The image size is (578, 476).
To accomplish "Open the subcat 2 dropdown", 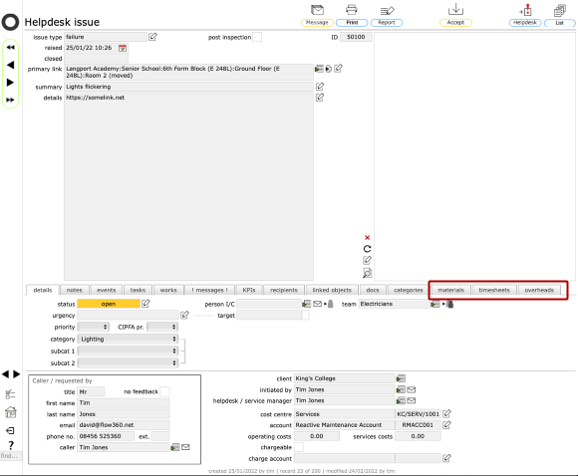I will 128,362.
